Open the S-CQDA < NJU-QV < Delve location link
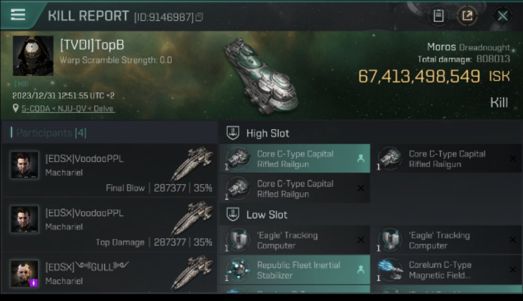Screen dimensions: 523x301 (68, 109)
